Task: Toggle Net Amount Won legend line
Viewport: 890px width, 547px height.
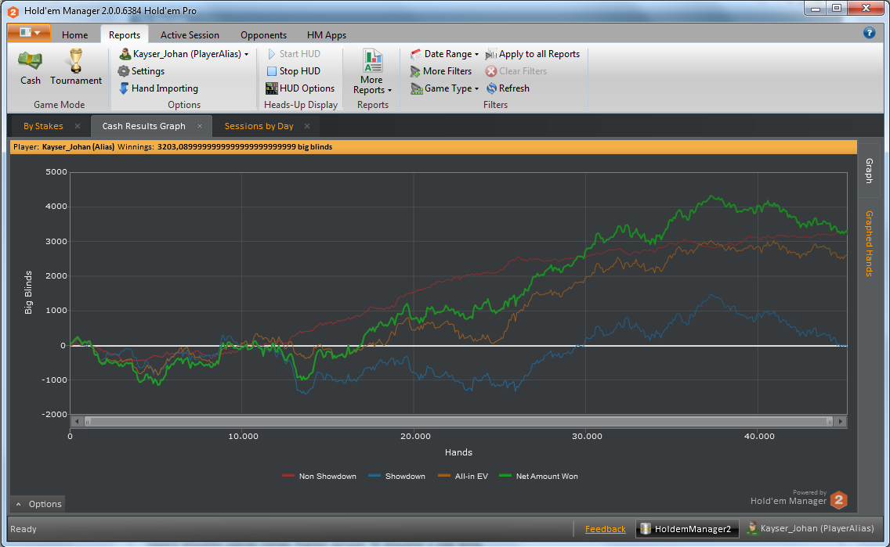Action: (539, 476)
